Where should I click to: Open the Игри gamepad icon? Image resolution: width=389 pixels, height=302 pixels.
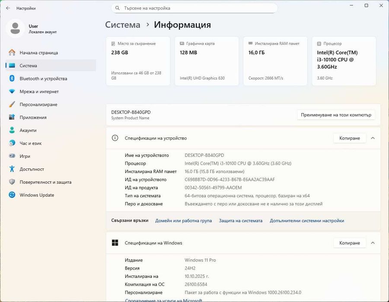[12, 156]
